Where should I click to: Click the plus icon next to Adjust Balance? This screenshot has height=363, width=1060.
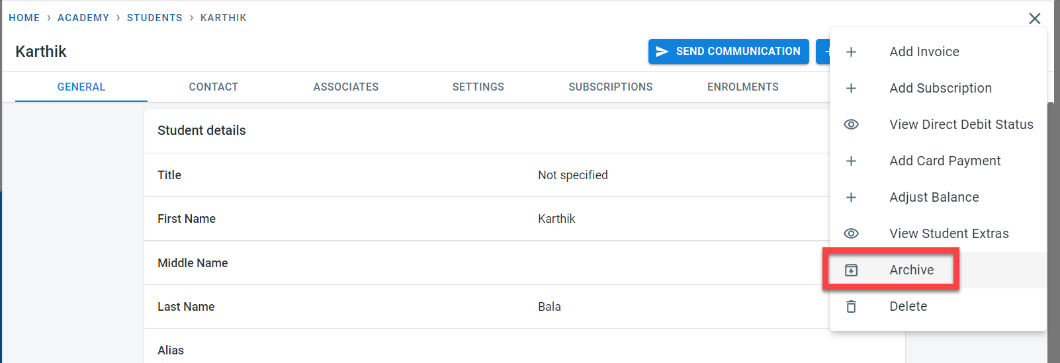[851, 197]
